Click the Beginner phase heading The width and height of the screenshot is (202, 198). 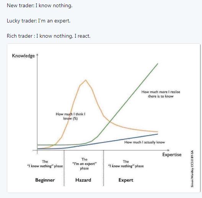coord(45,180)
